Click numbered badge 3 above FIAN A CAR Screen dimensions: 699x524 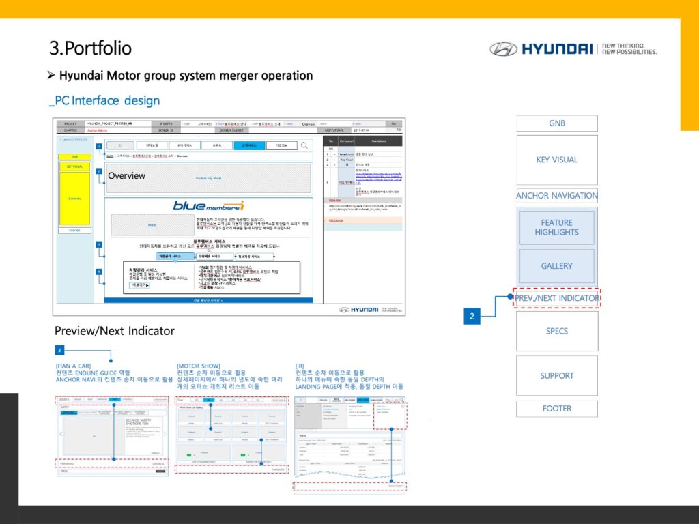pyautogui.click(x=60, y=351)
